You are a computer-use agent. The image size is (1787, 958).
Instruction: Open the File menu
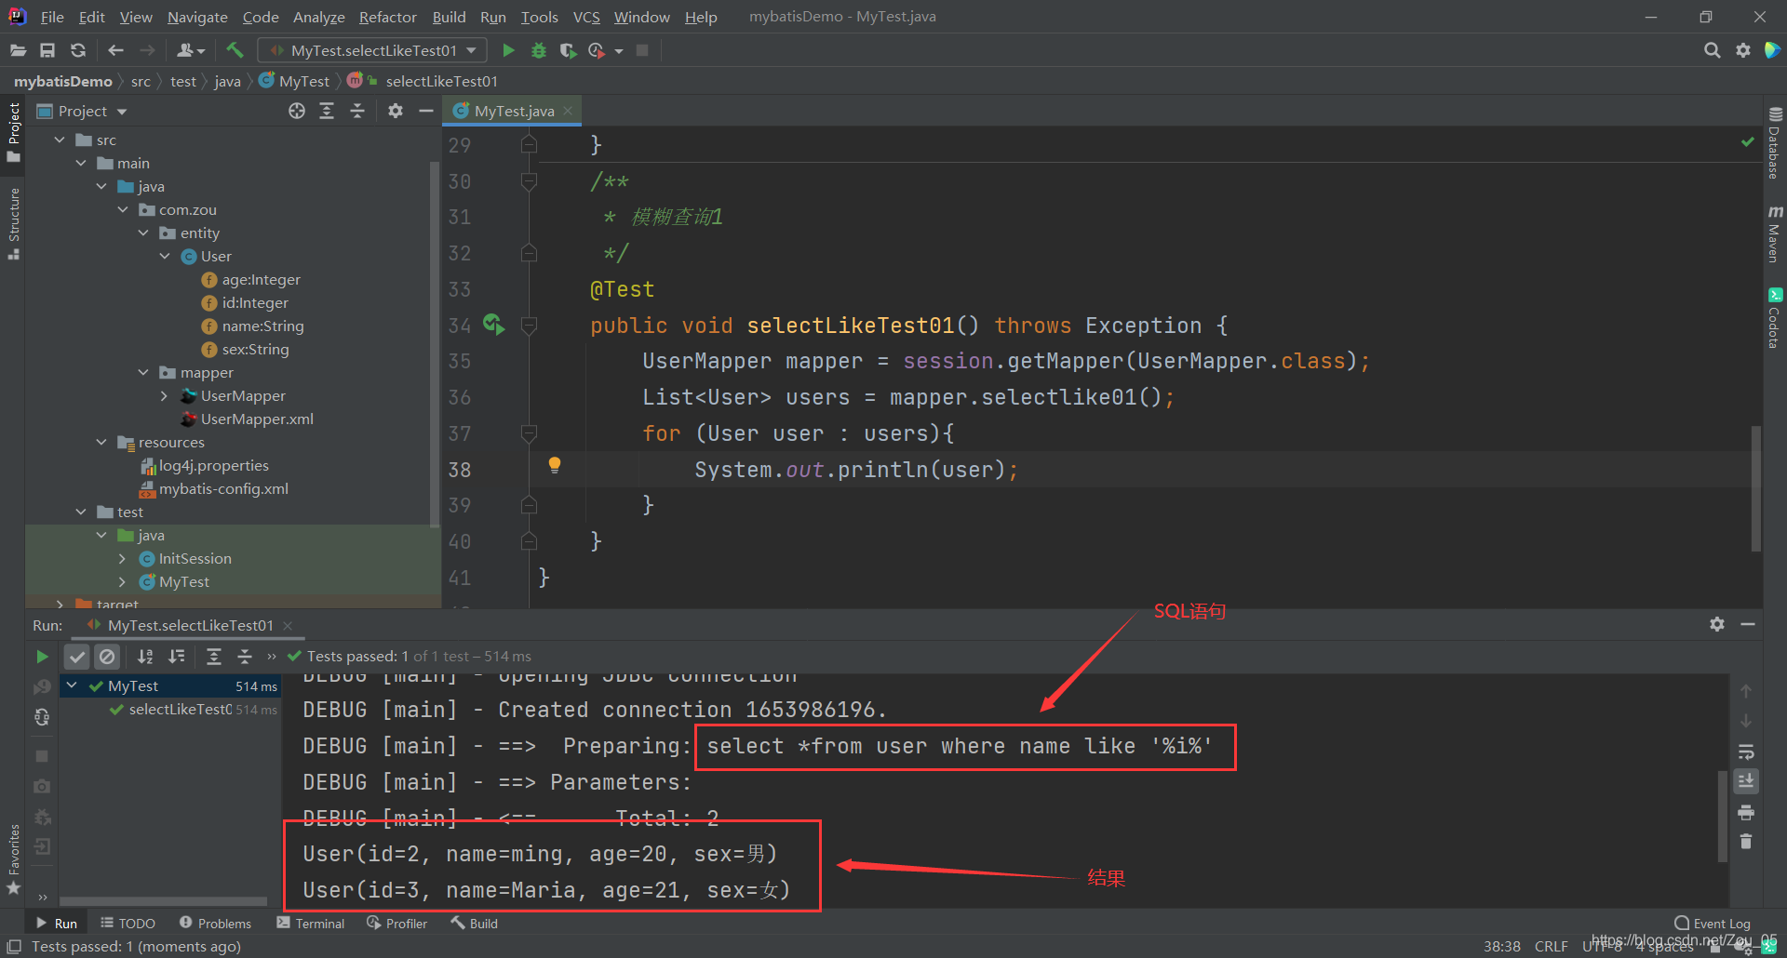coord(52,17)
